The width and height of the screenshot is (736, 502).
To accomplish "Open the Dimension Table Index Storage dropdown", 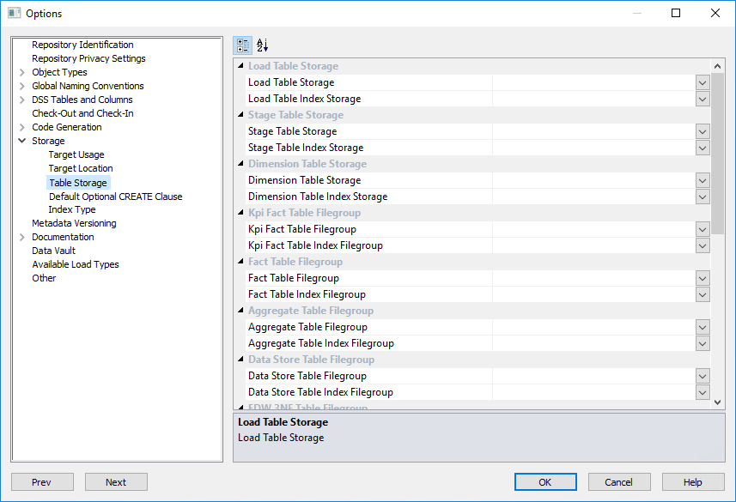I will [703, 197].
